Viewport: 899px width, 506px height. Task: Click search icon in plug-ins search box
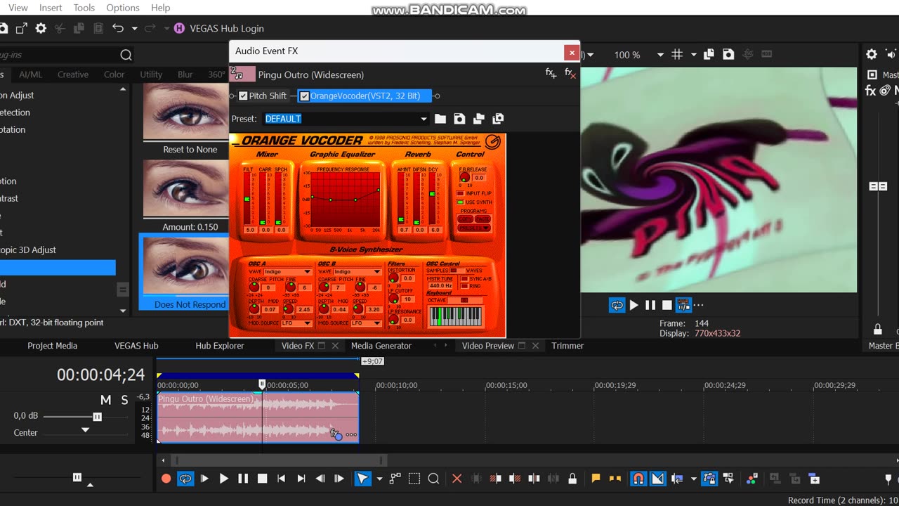(126, 55)
